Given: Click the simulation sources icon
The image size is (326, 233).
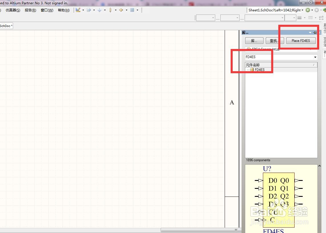Looking at the screenshot, I should click(121, 10).
